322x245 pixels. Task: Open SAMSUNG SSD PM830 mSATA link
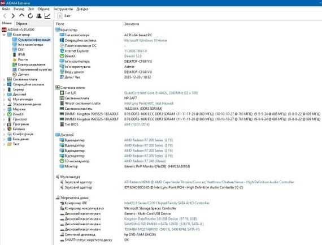pyautogui.click(x=164, y=224)
